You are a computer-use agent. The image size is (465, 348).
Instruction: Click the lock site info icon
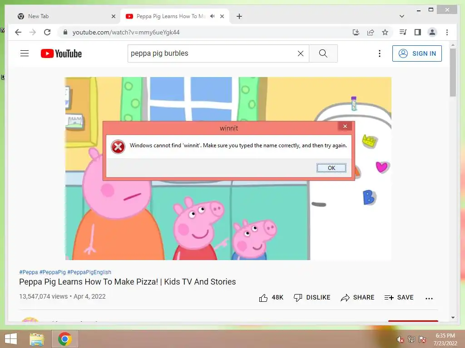coord(65,32)
